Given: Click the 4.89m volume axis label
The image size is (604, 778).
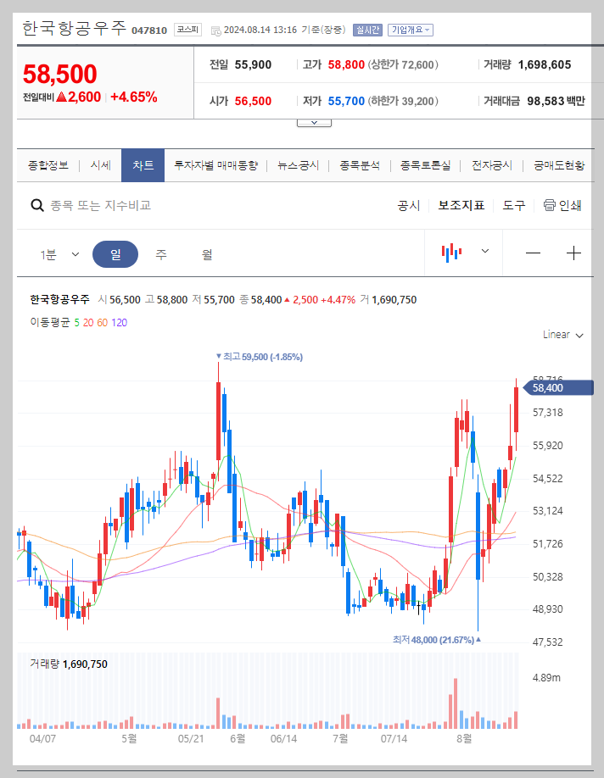Looking at the screenshot, I should click(x=546, y=678).
